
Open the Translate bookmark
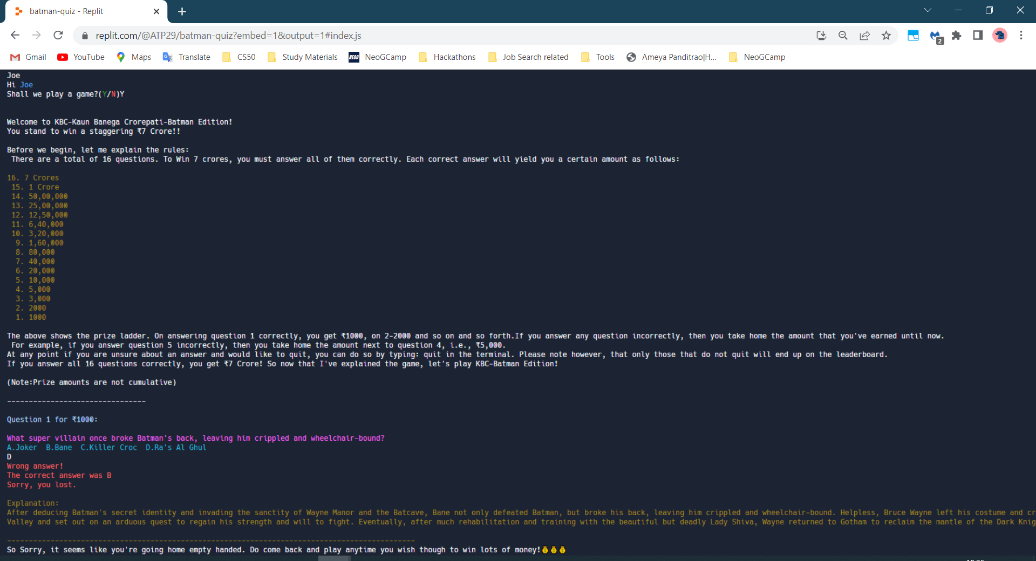(187, 57)
